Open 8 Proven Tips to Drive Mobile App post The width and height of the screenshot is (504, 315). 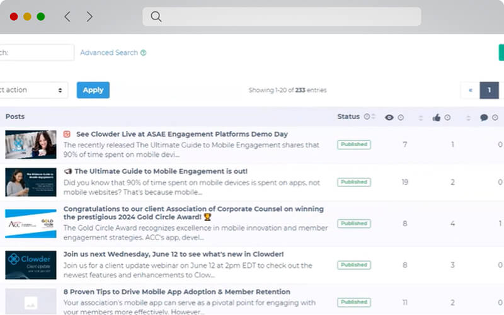[x=177, y=292]
